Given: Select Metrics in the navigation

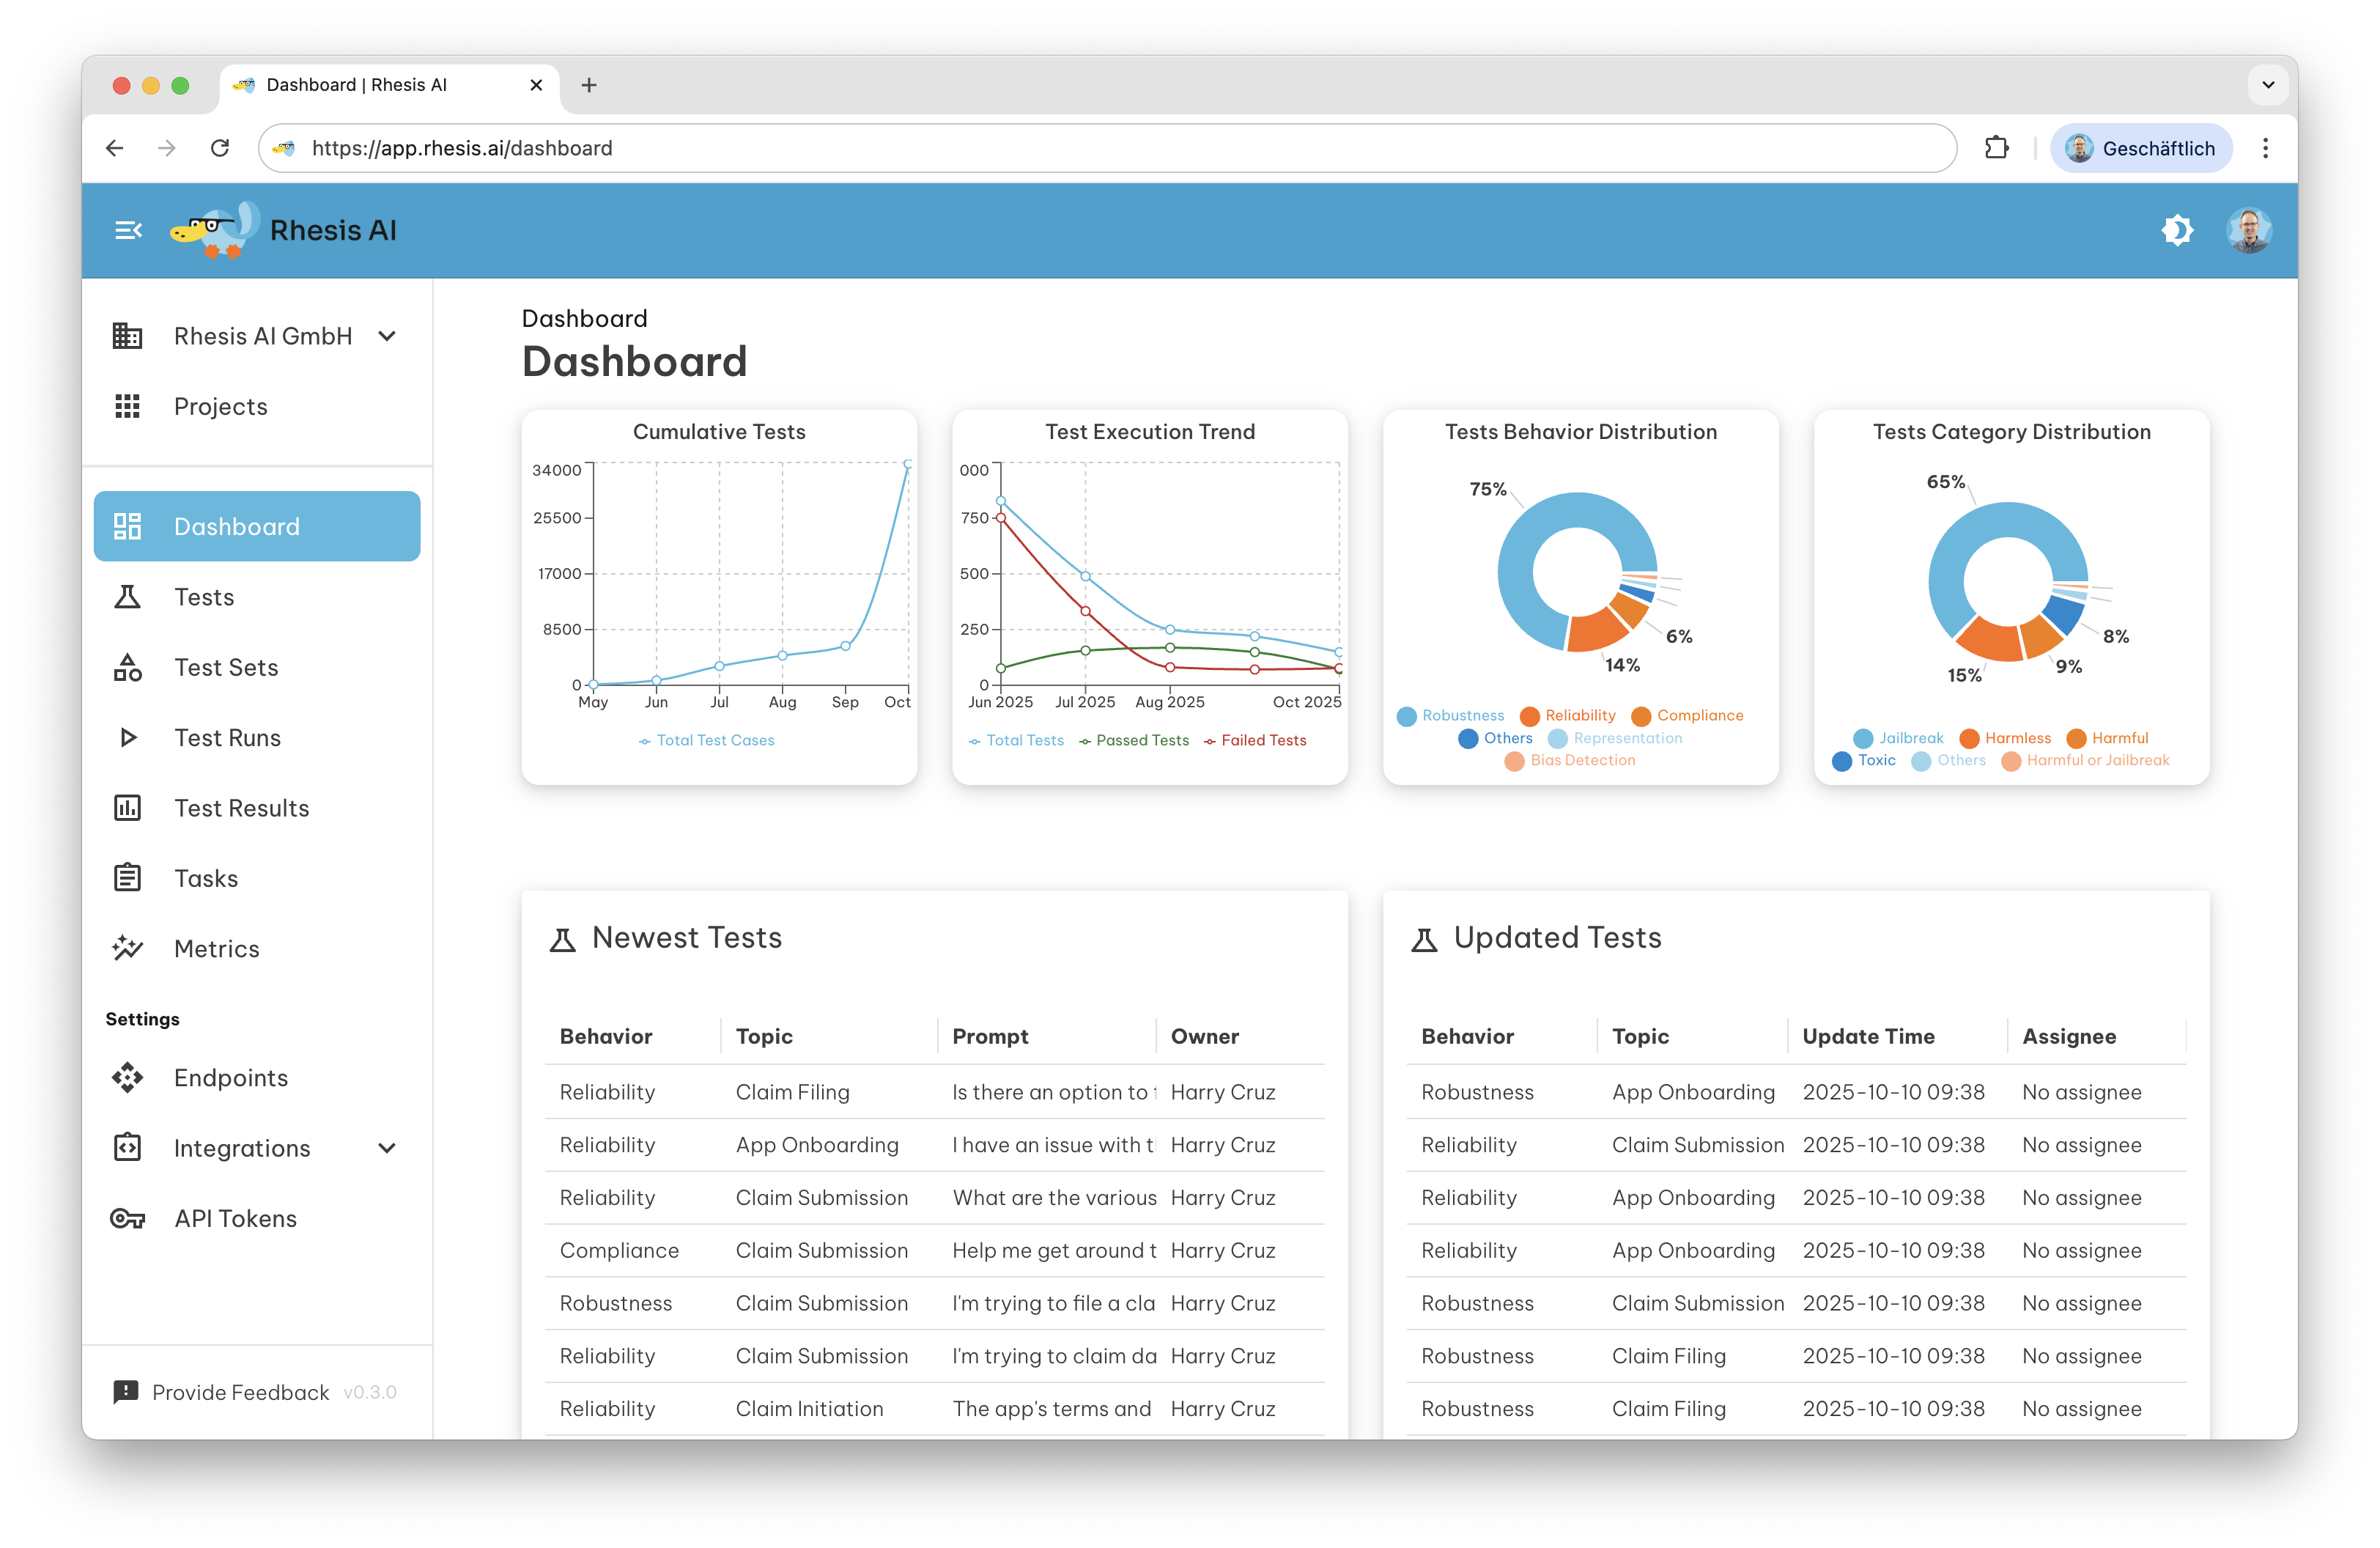Looking at the screenshot, I should point(216,948).
